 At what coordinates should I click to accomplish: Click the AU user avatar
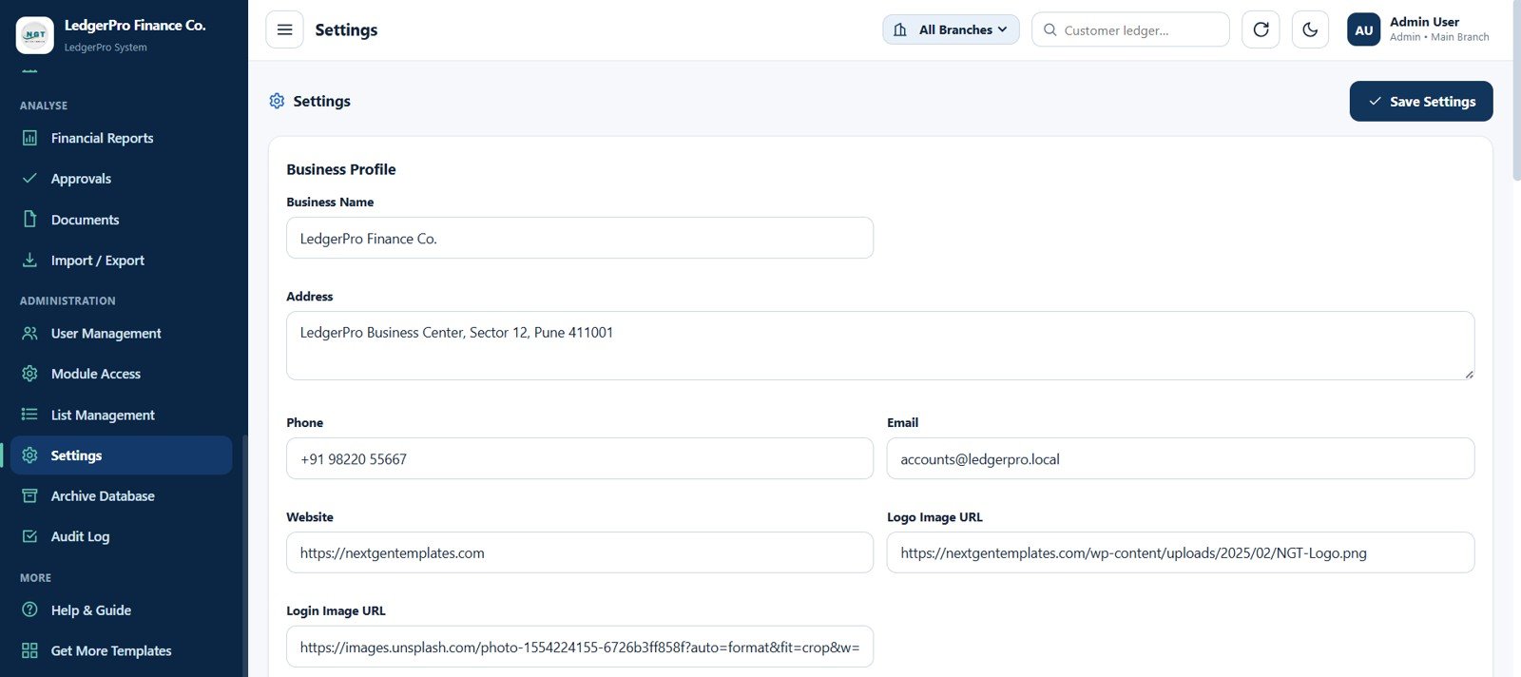pyautogui.click(x=1363, y=29)
